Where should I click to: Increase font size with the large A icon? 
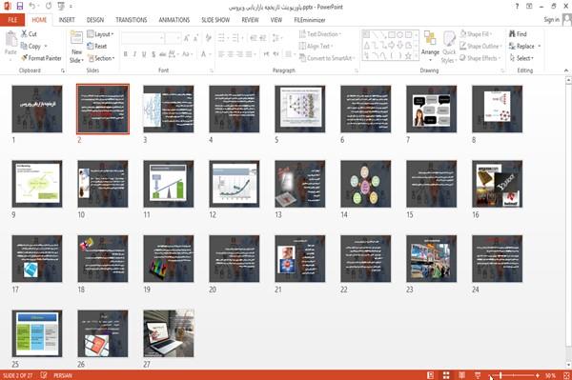point(187,37)
